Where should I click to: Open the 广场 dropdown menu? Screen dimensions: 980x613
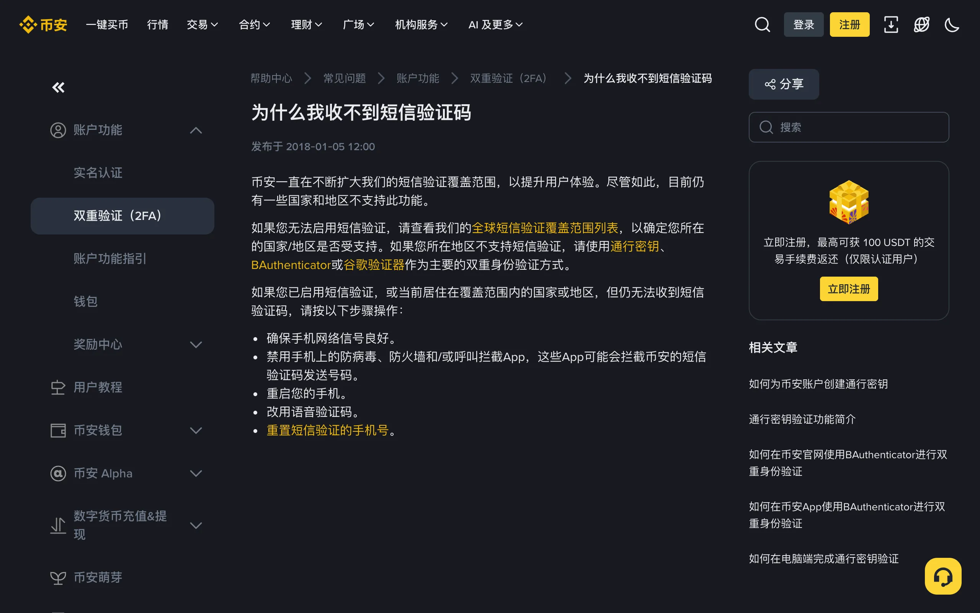pos(358,25)
